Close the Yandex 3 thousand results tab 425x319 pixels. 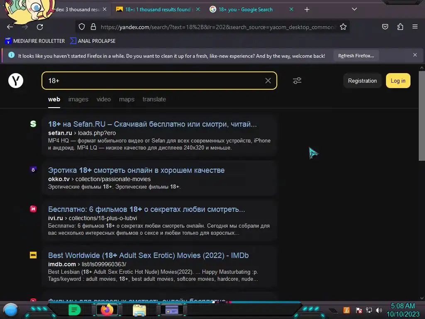coord(105,9)
